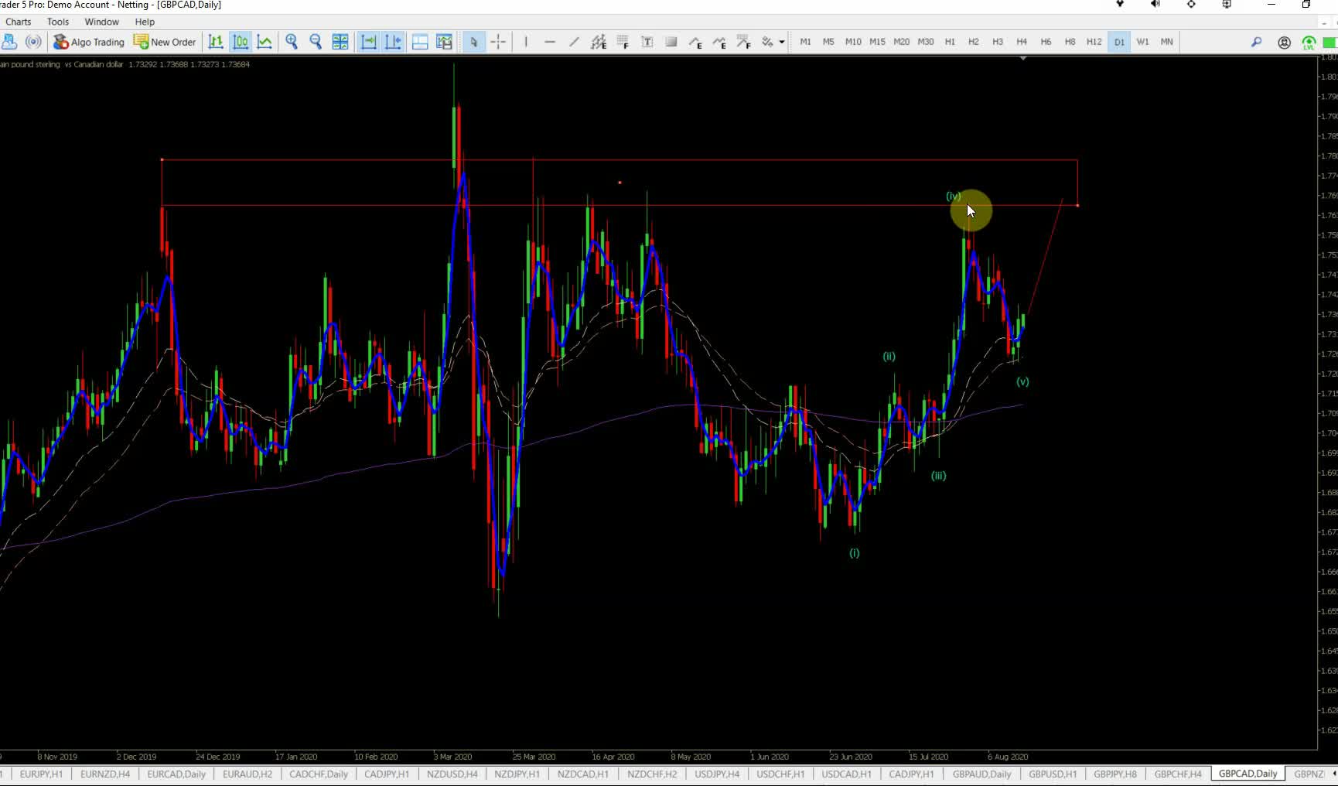Screen dimensions: 1338x786
Task: Zoom out of the chart
Action: (316, 42)
